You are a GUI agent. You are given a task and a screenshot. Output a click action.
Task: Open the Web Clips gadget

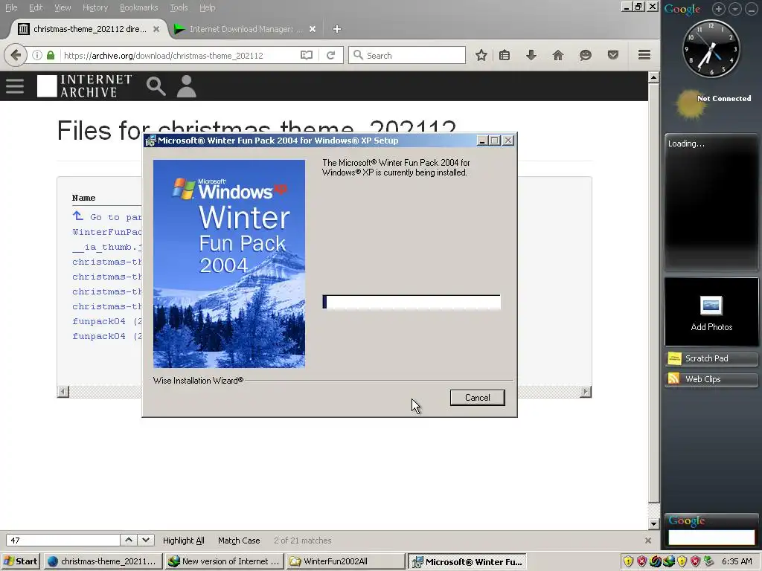click(x=711, y=379)
